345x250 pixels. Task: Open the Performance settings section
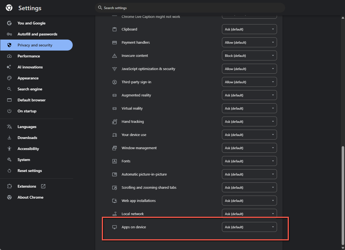(x=36, y=56)
